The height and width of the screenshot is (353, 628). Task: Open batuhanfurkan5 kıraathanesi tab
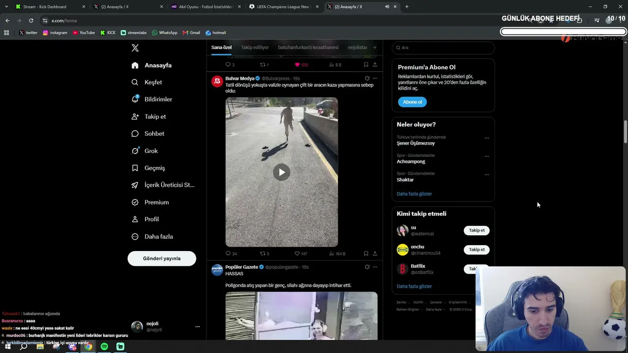coord(308,48)
